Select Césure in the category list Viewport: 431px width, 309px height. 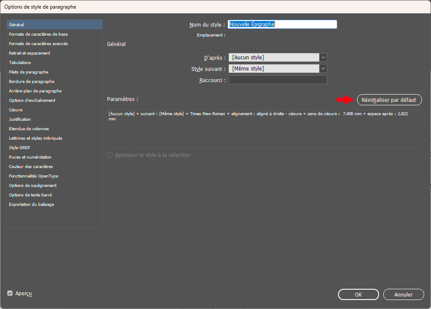coord(16,110)
